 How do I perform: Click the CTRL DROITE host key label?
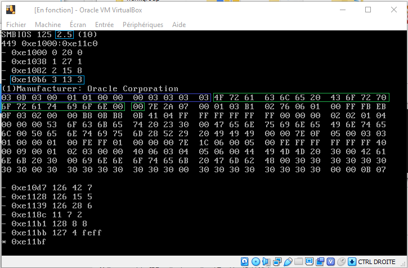[x=376, y=262]
